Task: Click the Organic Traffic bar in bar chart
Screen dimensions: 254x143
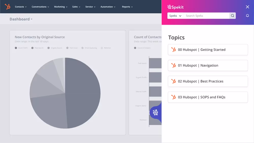Action: point(155,77)
